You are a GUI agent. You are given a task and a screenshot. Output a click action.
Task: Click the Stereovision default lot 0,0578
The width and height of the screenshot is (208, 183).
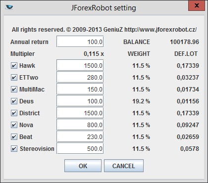click(190, 149)
